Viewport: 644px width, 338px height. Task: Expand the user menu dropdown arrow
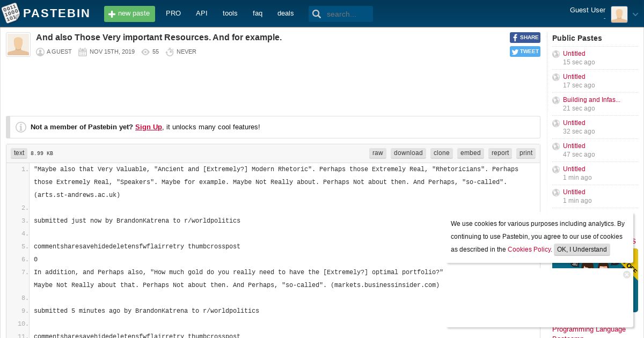pyautogui.click(x=635, y=14)
